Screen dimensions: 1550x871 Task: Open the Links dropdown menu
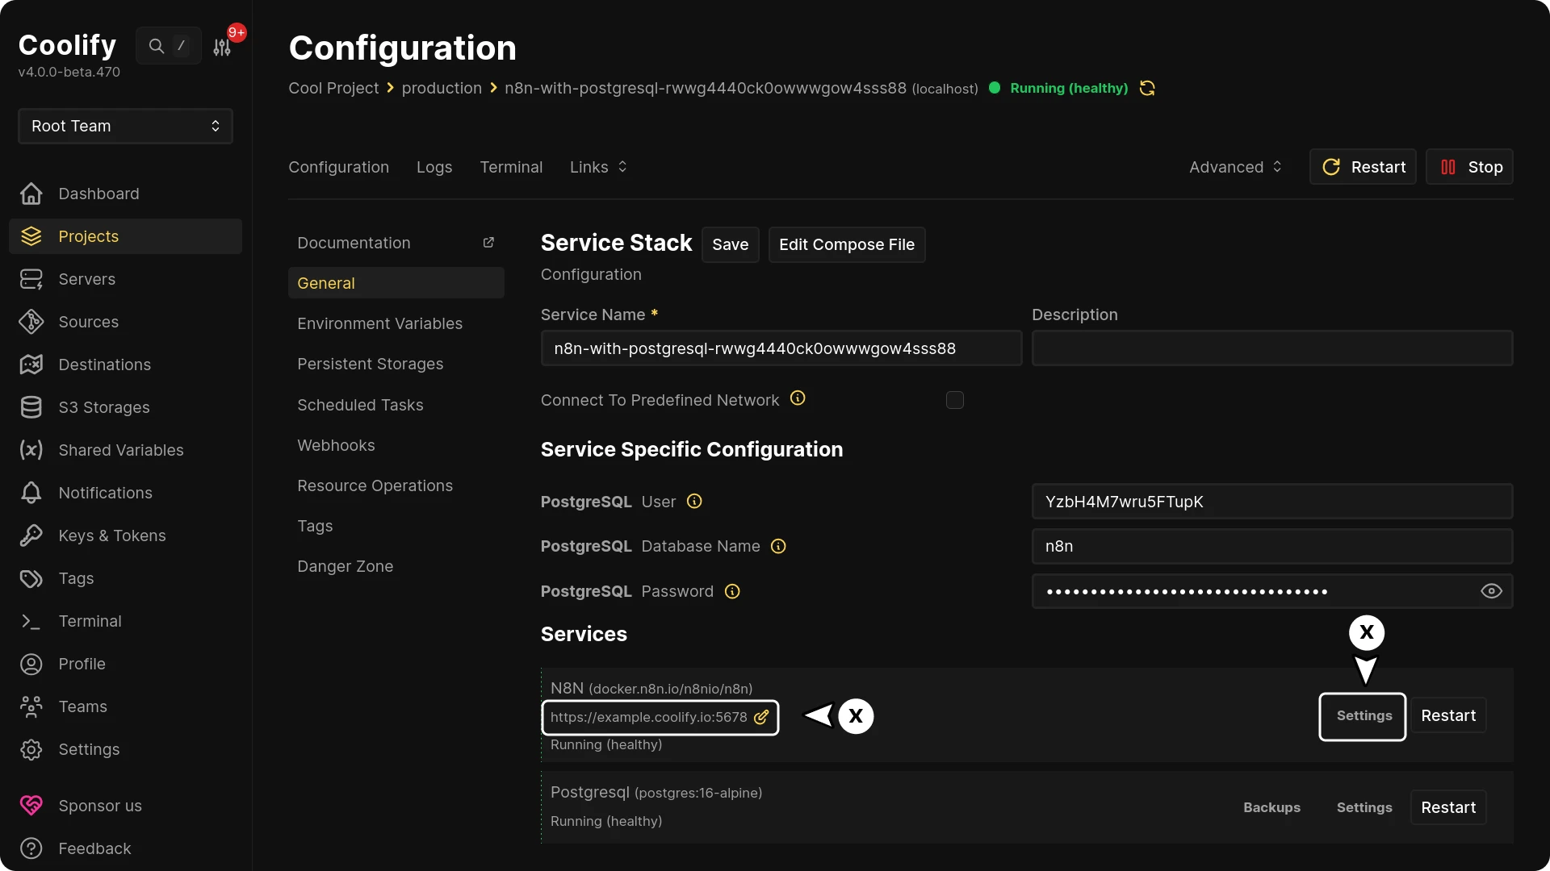[598, 167]
